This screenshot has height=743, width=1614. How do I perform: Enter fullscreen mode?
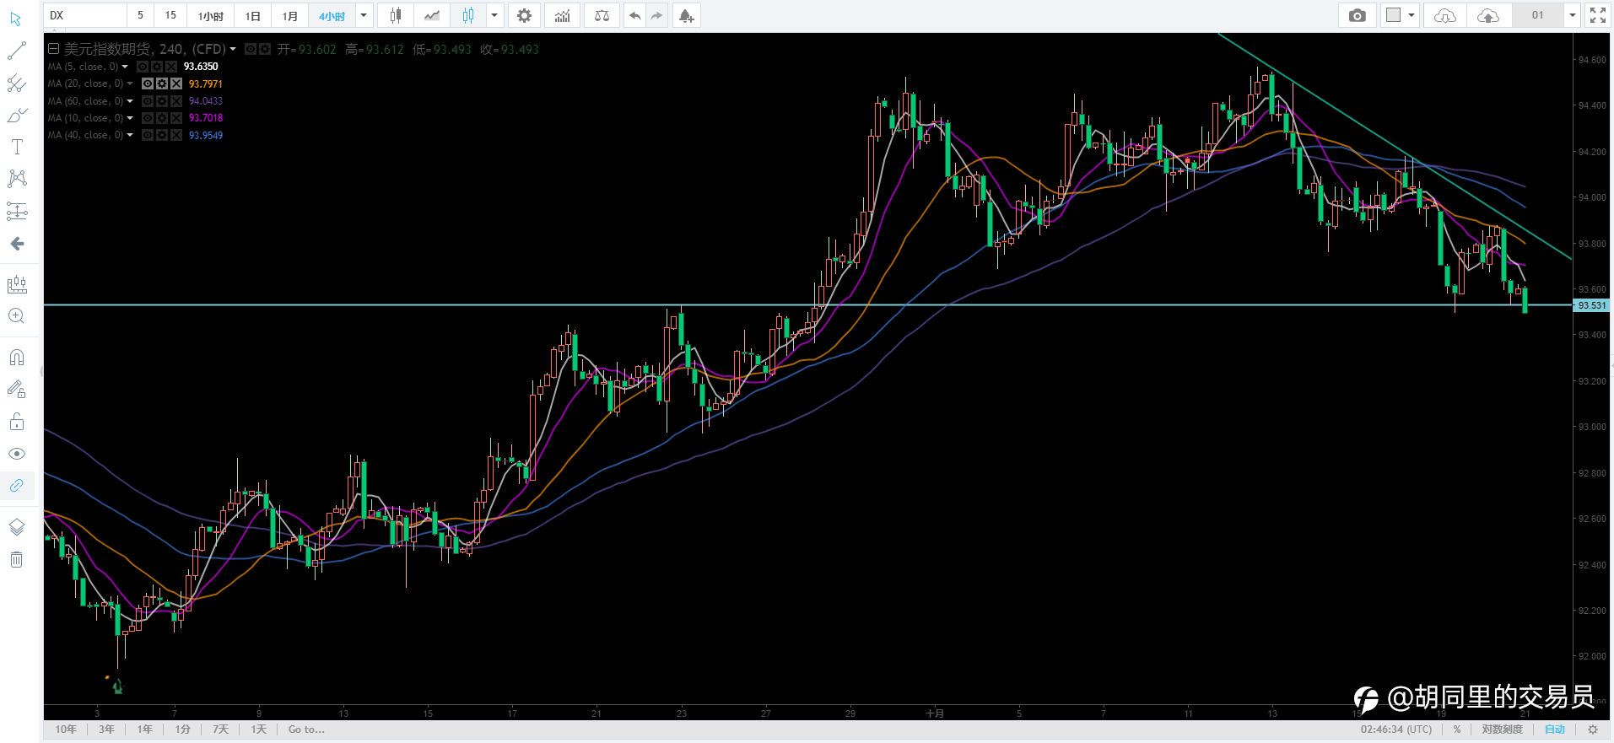pyautogui.click(x=1597, y=15)
